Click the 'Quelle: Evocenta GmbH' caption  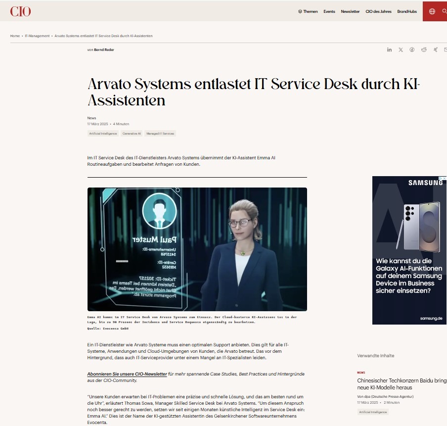(x=108, y=329)
